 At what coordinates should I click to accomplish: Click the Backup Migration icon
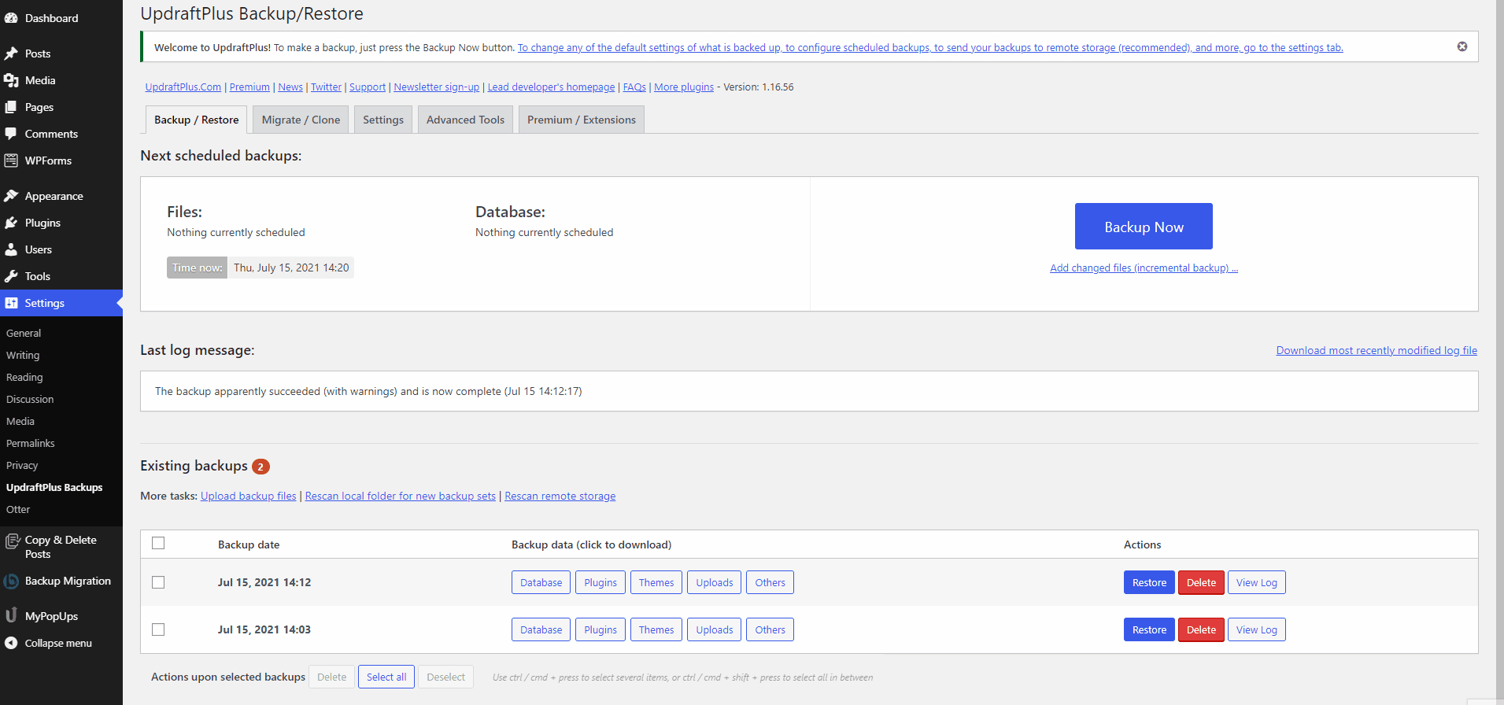pyautogui.click(x=11, y=581)
